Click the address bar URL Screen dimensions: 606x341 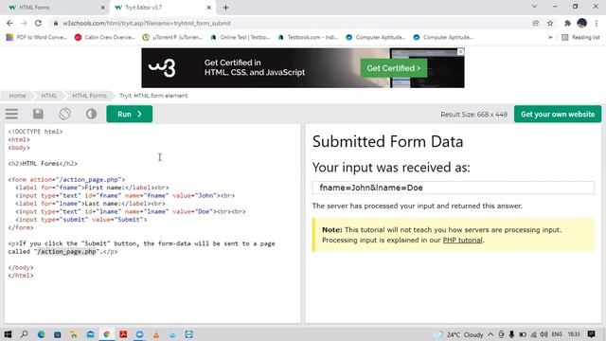pyautogui.click(x=147, y=23)
